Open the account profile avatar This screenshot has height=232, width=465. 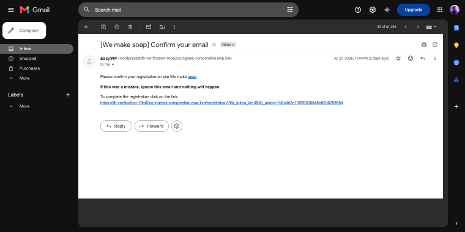point(455,10)
